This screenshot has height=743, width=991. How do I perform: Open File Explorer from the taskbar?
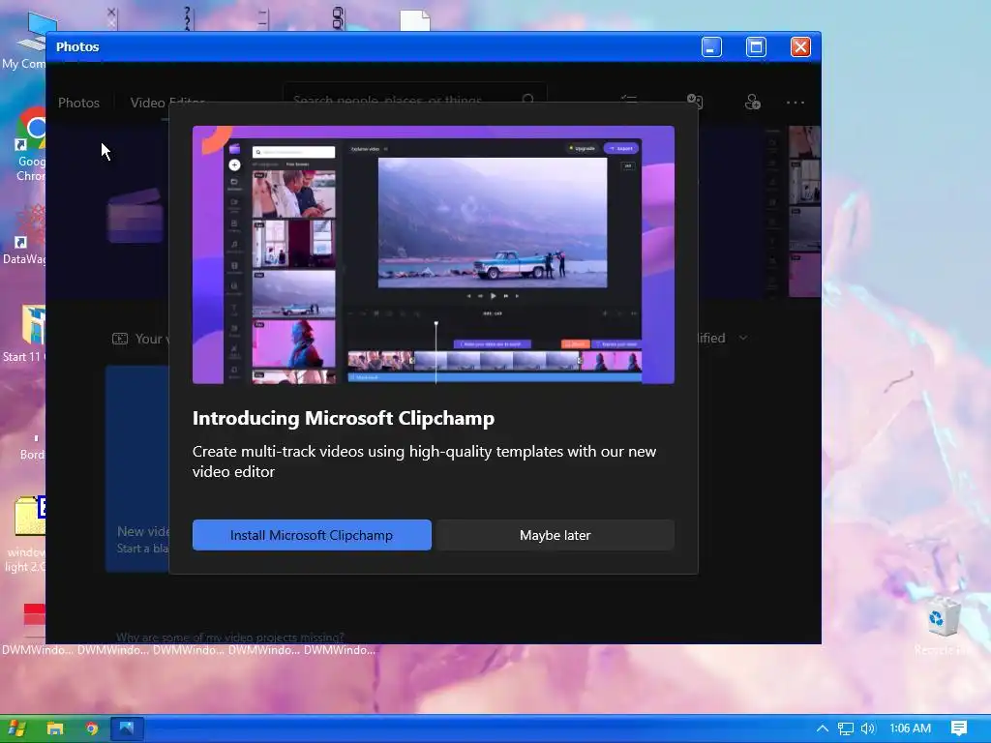pyautogui.click(x=55, y=728)
